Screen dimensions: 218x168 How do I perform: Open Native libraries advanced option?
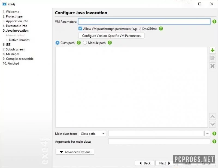pyautogui.click(x=19, y=40)
